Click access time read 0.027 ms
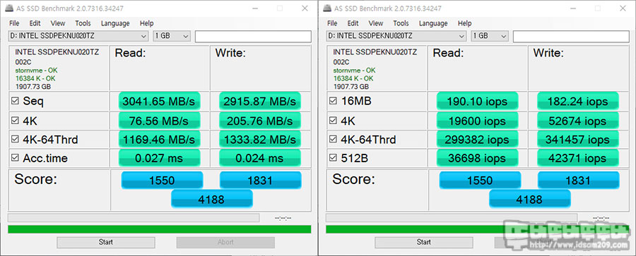Viewport: 636px width, 256px height. [160, 158]
